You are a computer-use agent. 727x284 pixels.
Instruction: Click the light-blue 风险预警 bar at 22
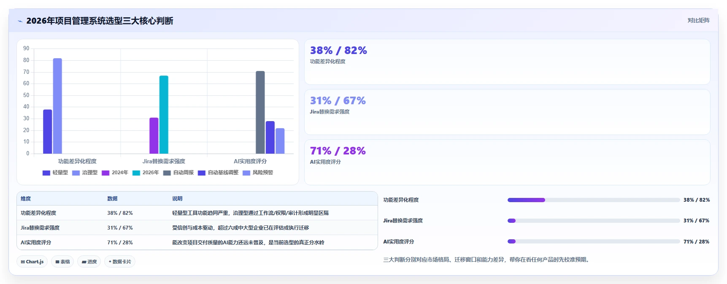pos(280,141)
